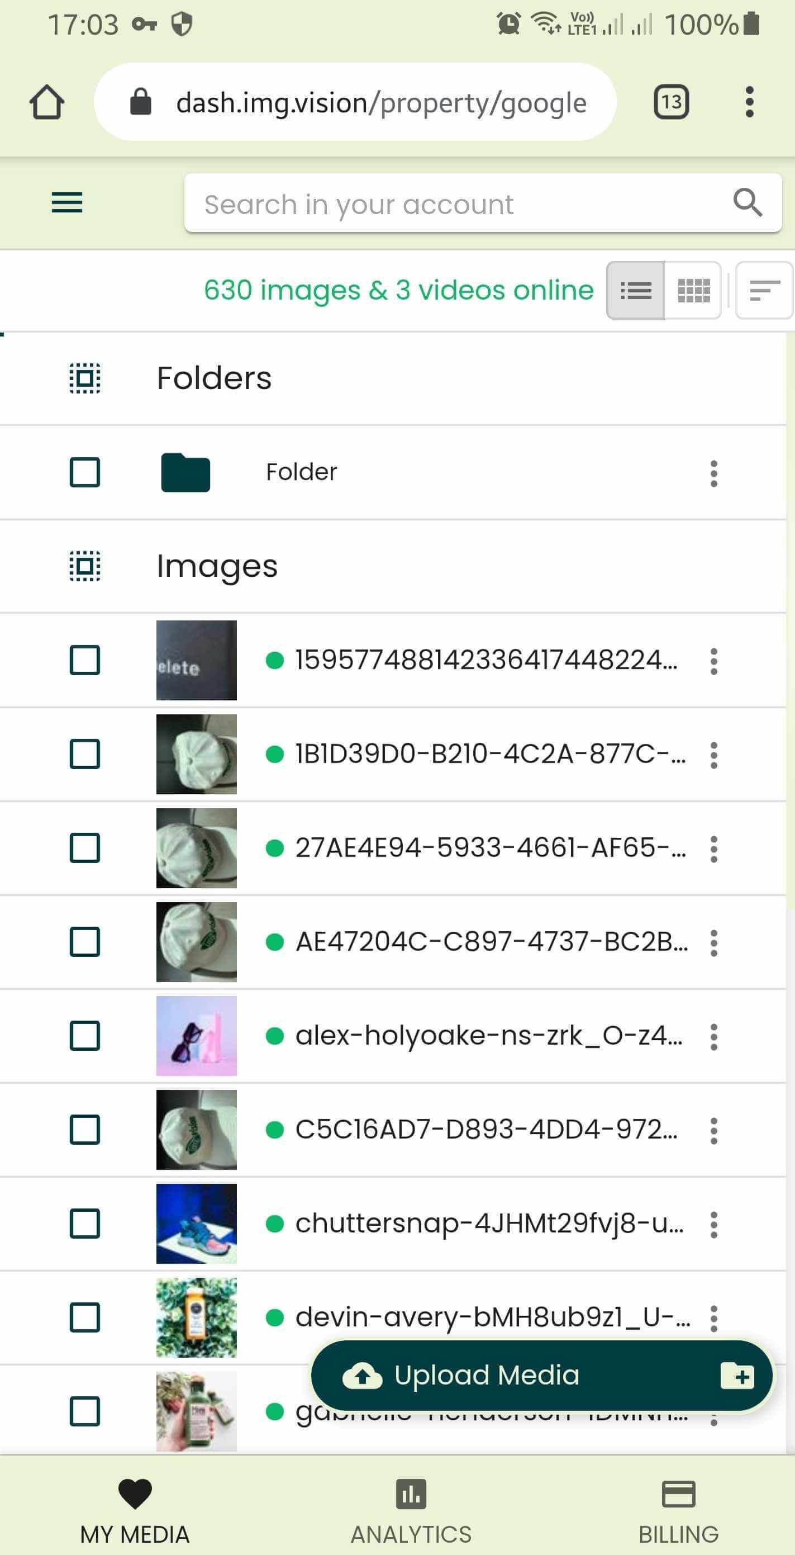The image size is (795, 1555).
Task: Open the sort options icon
Action: point(764,290)
